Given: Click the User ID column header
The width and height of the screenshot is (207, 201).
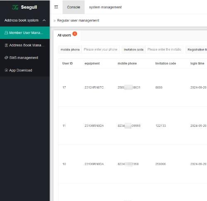Looking at the screenshot, I should [x=67, y=63].
